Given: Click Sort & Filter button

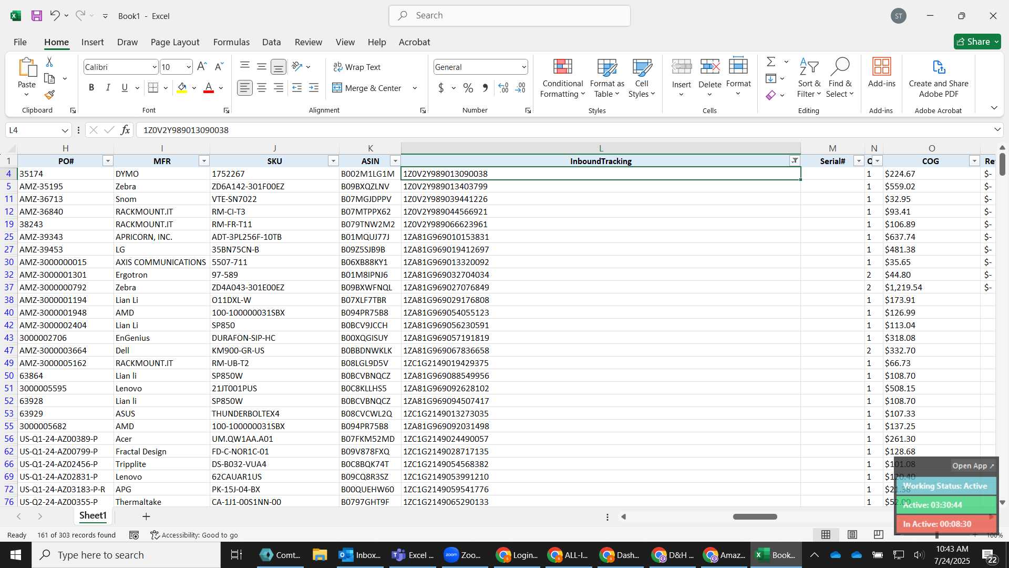Looking at the screenshot, I should [x=809, y=78].
